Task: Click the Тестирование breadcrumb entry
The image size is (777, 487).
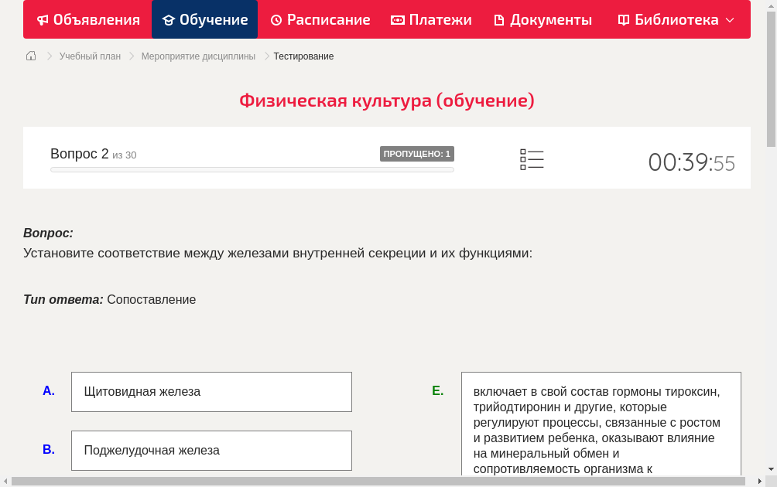Action: [x=303, y=56]
